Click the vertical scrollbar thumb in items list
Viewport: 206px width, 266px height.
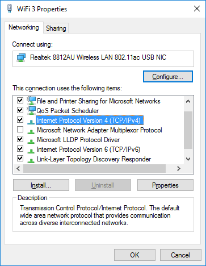click(188, 130)
